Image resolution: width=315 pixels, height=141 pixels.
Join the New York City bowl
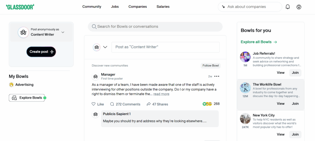pos(295,134)
